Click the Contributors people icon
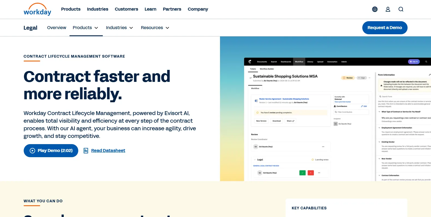 coord(335,106)
